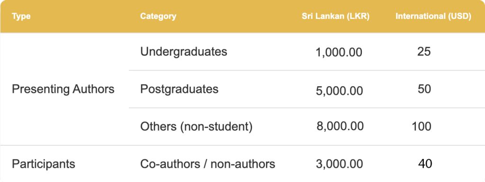Click the 25 USD undergraduate fee

coord(424,51)
